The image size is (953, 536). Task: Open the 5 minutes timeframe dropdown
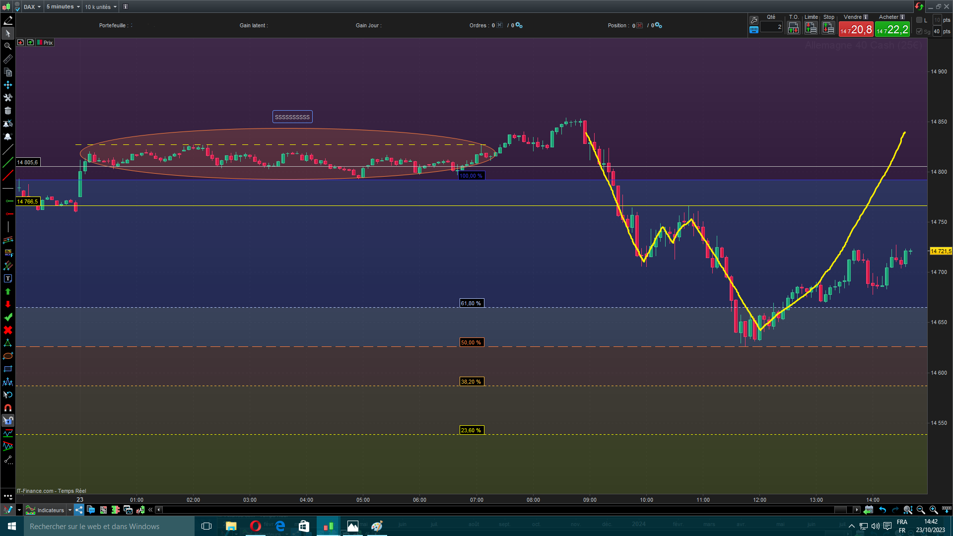63,7
